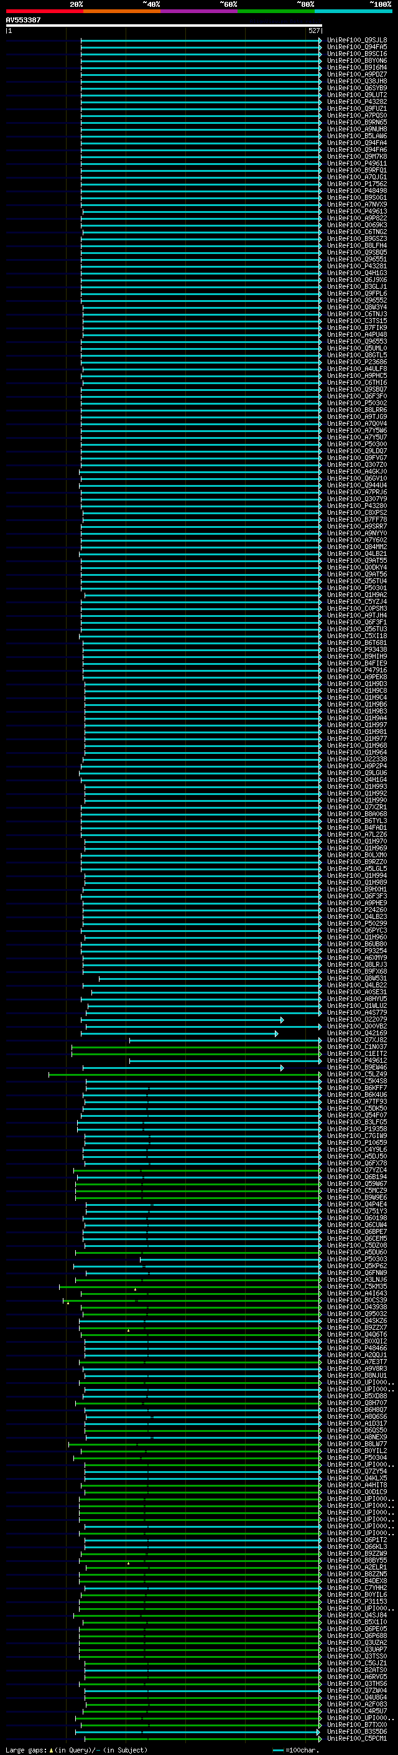Click hit label UniRef100_Q4H1G3
Image resolution: width=398 pixels, height=1755 pixels.
(x=357, y=273)
